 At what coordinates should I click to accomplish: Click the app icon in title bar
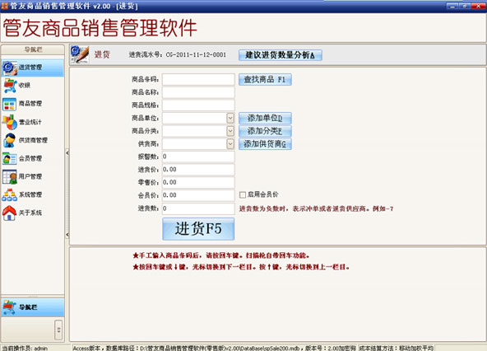(4, 6)
